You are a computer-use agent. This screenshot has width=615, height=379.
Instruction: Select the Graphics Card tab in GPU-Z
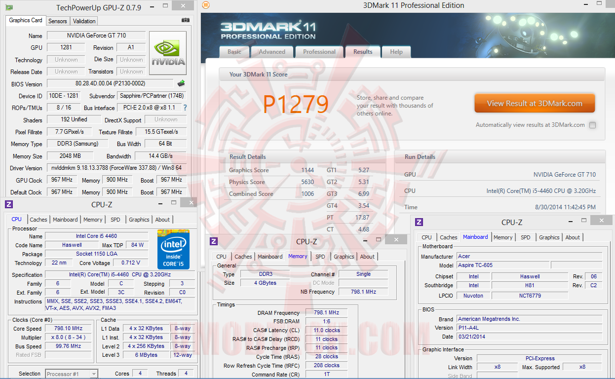26,20
